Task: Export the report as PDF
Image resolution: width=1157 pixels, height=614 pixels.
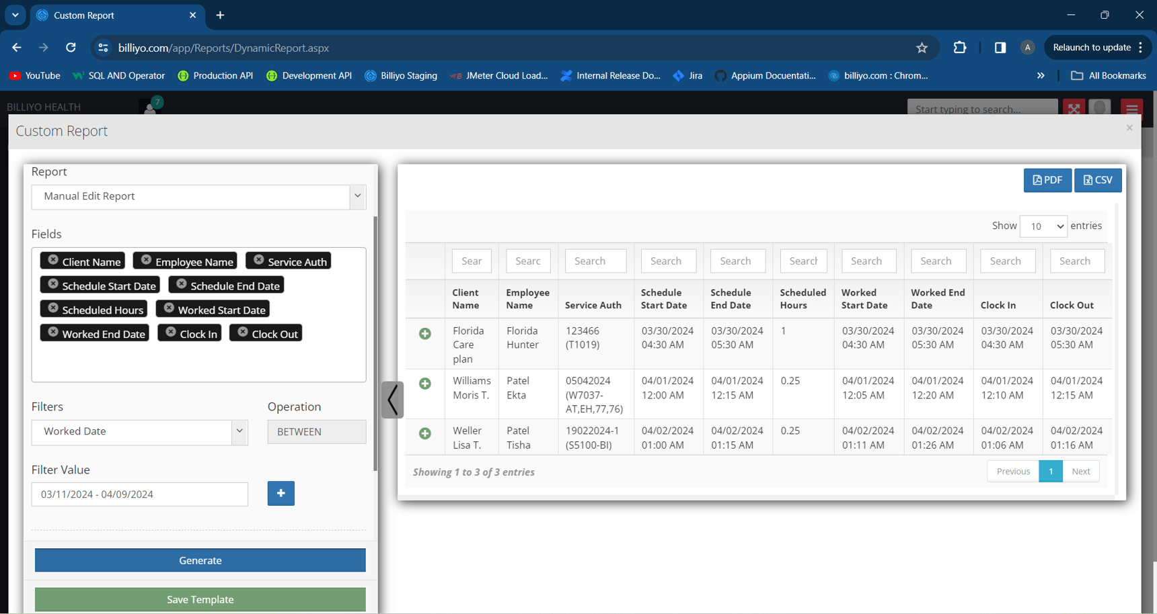Action: pyautogui.click(x=1047, y=180)
